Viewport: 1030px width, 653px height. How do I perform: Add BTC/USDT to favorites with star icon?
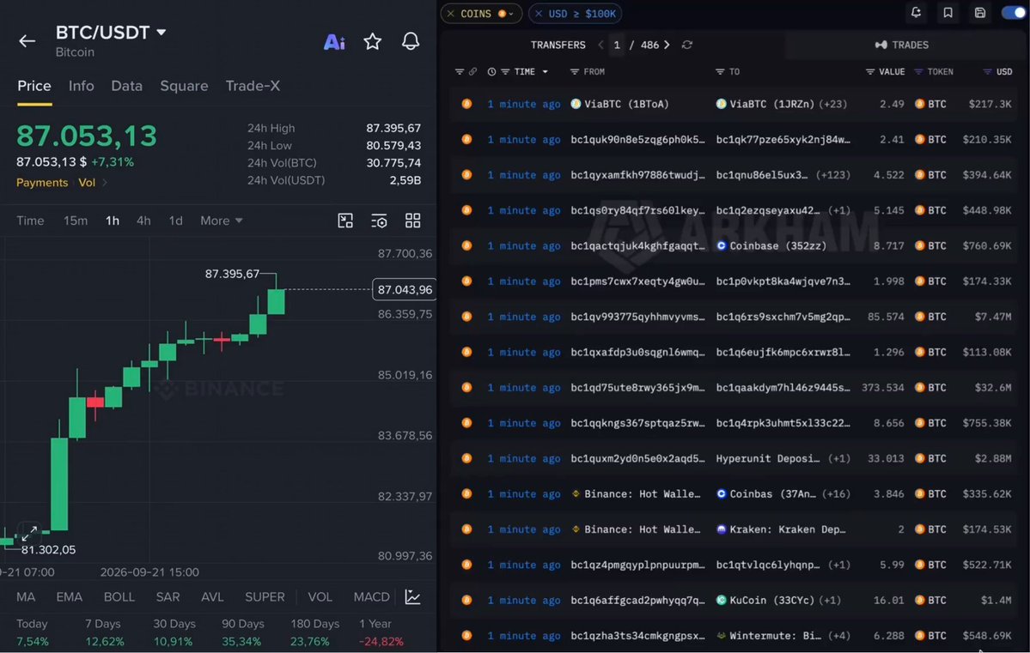373,41
